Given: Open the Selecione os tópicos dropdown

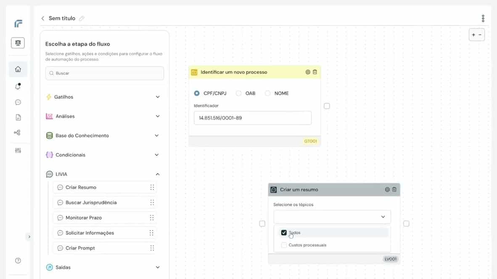Looking at the screenshot, I should coord(332,217).
